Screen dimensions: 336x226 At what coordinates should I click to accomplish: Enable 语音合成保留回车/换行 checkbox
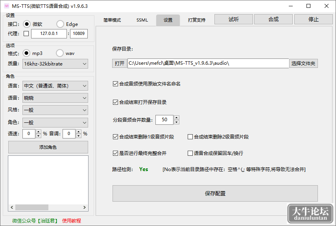coord(190,153)
